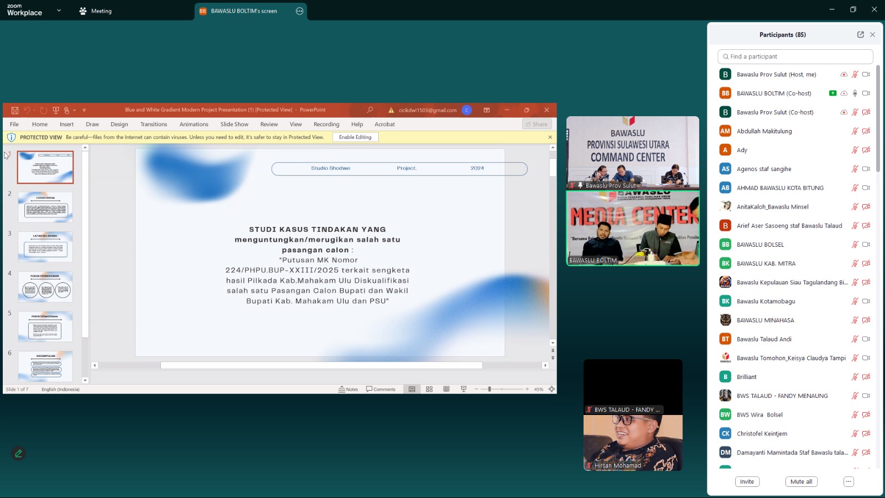Toggle microphone for Agenos staf sangihe
885x498 pixels.
coord(855,169)
